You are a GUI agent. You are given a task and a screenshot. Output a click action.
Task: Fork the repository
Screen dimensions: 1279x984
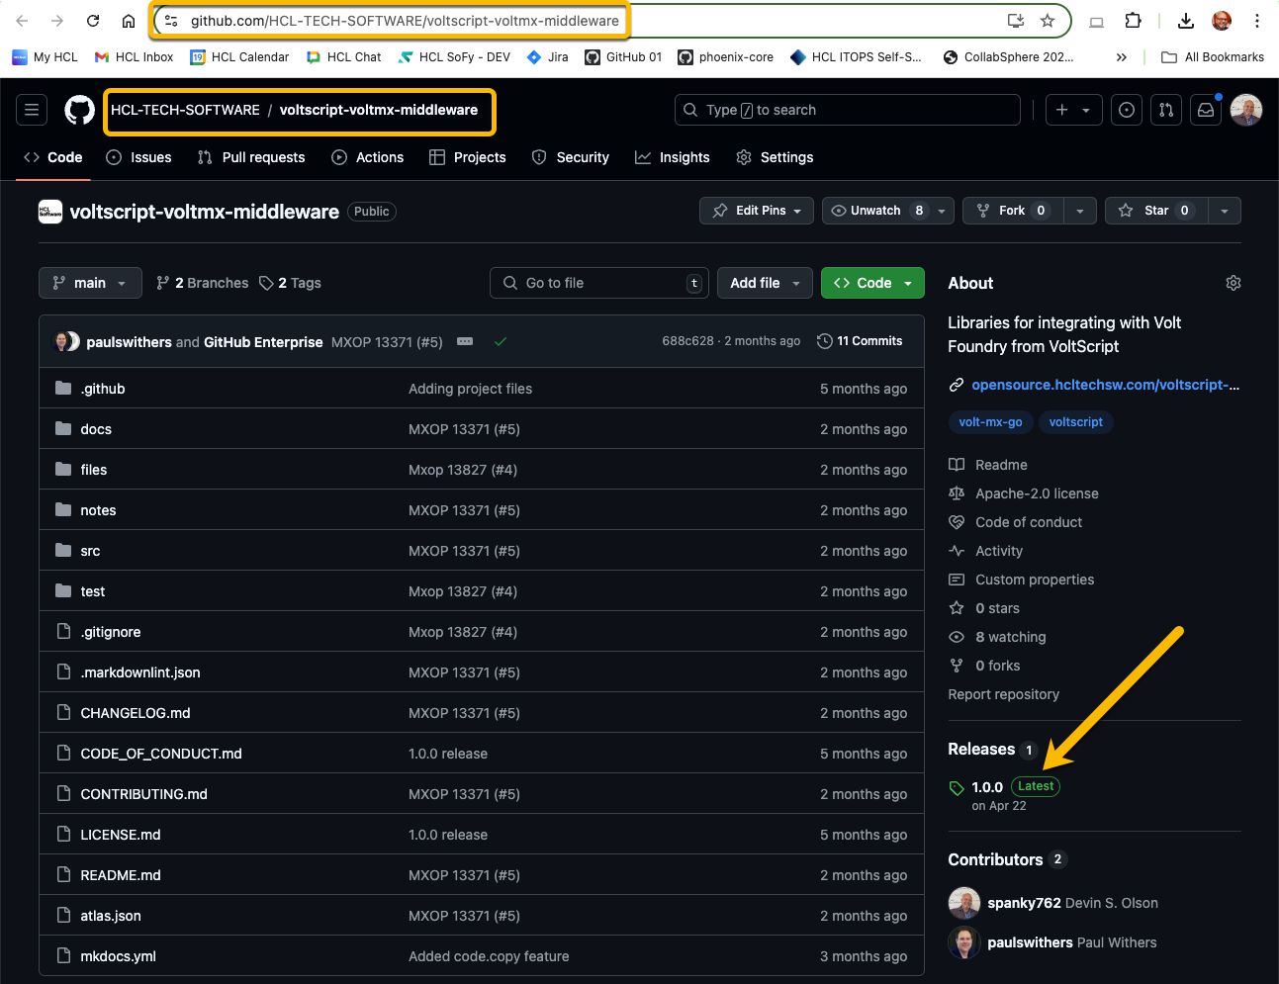(x=1013, y=211)
